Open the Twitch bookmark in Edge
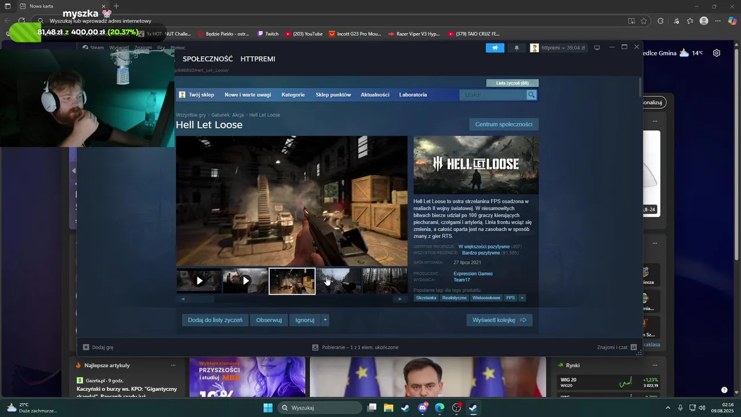The image size is (741, 417). point(267,34)
